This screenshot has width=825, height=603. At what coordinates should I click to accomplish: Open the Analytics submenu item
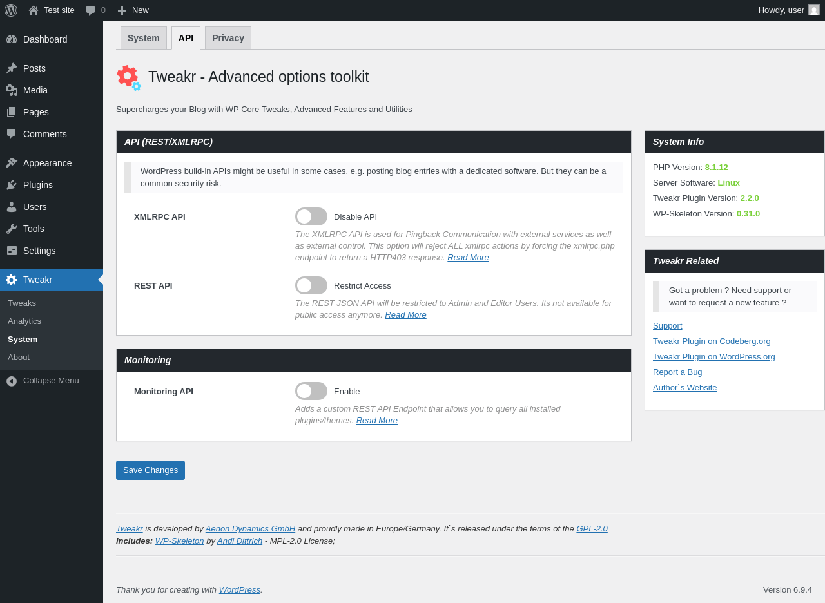pyautogui.click(x=24, y=321)
